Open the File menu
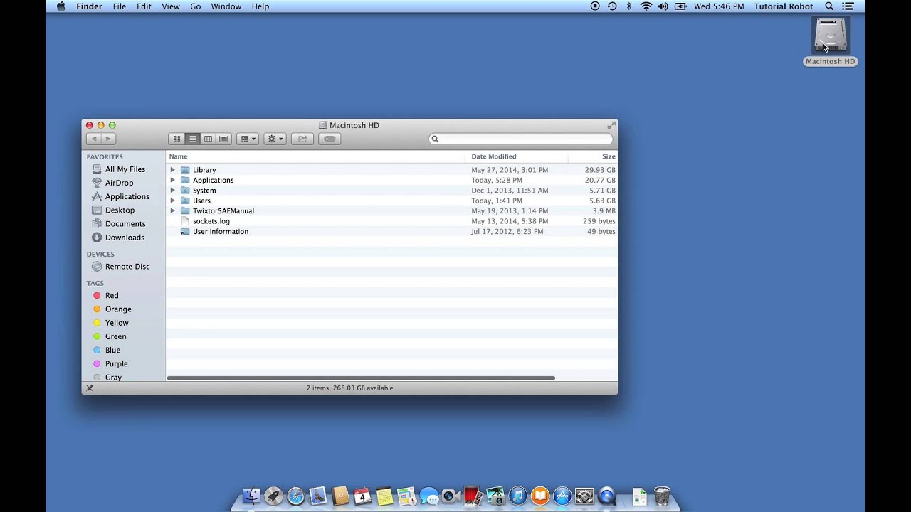This screenshot has width=911, height=512. [119, 6]
